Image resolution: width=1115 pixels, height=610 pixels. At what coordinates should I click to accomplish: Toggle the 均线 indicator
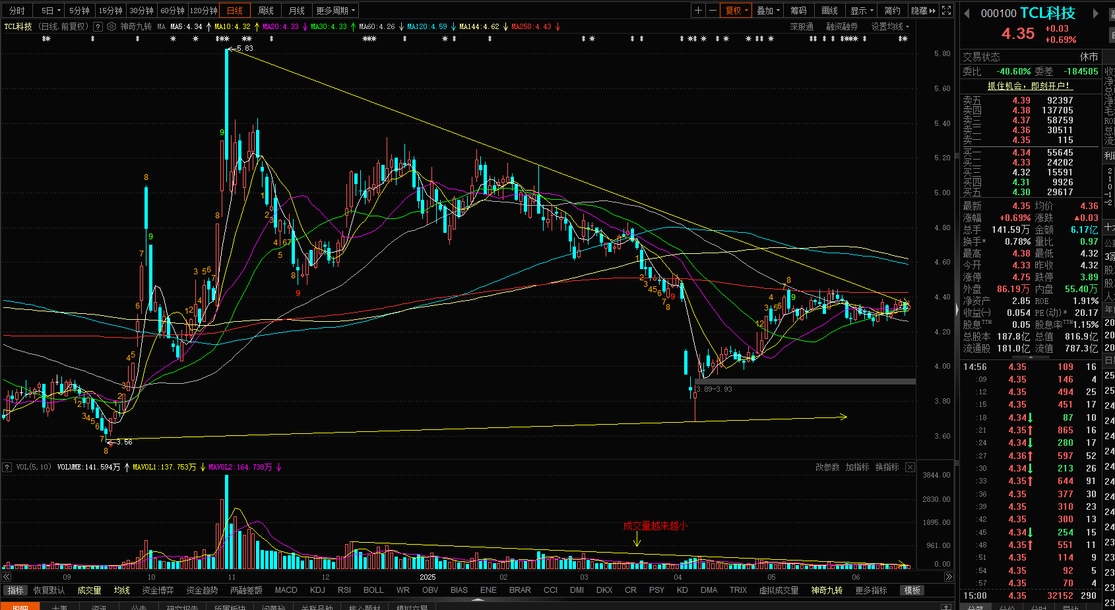pos(121,590)
